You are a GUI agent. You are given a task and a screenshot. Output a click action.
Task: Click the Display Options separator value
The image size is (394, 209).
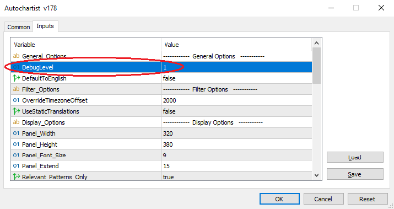coord(213,123)
